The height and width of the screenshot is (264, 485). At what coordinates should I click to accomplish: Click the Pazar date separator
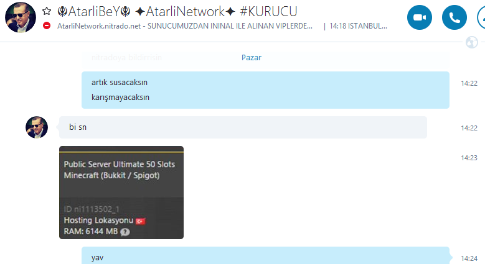click(252, 57)
